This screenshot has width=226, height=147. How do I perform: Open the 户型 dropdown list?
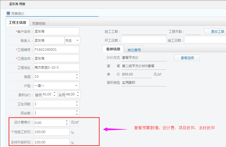[x=76, y=86]
